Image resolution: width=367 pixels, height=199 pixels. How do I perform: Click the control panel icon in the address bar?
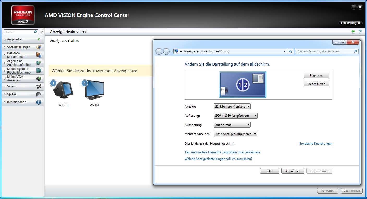pos(176,51)
